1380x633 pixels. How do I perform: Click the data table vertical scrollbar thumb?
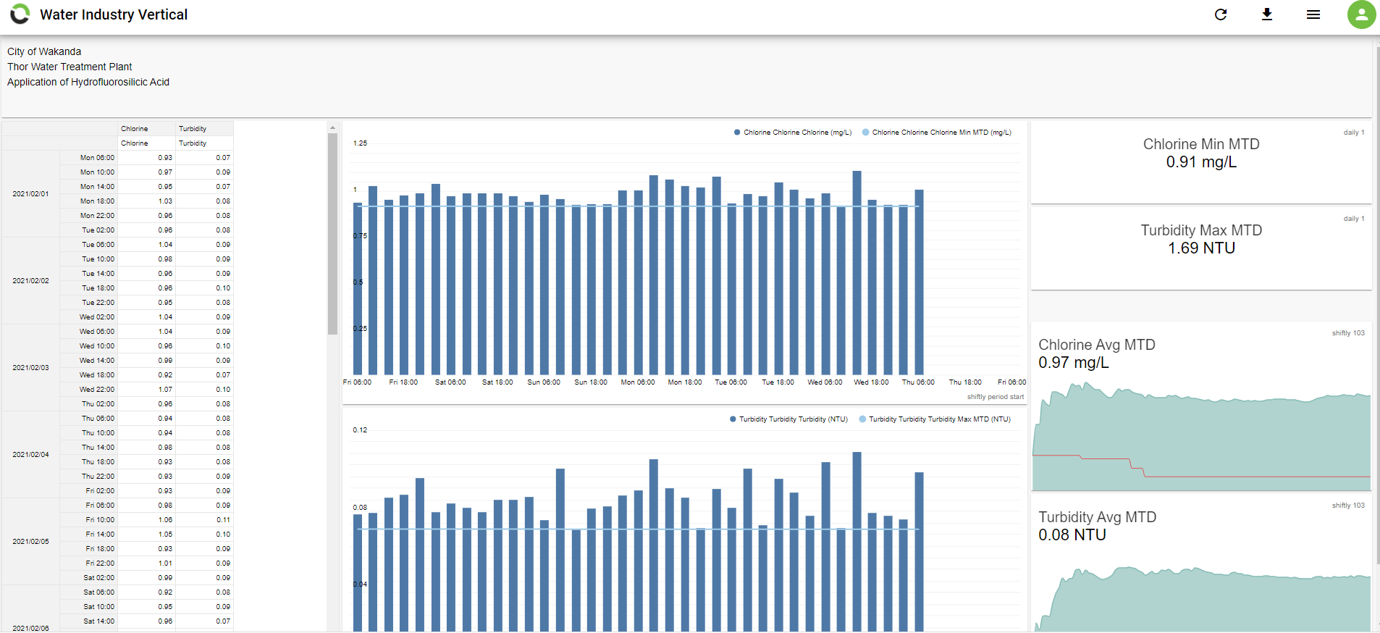point(332,234)
